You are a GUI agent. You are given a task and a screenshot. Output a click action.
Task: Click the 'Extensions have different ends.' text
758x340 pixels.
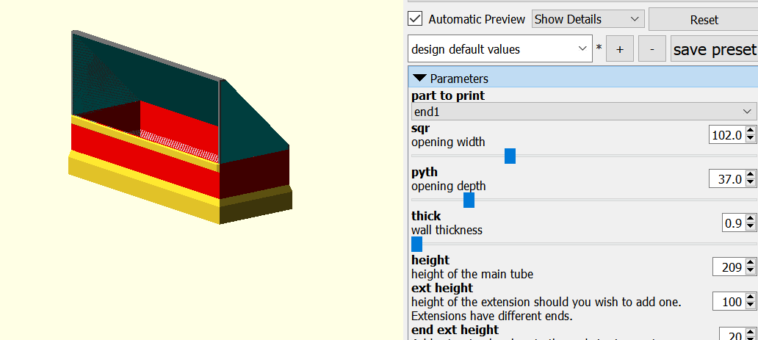491,316
